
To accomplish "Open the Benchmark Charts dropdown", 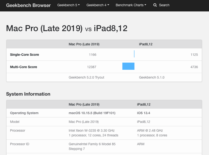I will tap(131, 5).
